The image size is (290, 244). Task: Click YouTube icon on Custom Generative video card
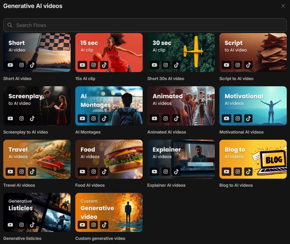coord(82,225)
